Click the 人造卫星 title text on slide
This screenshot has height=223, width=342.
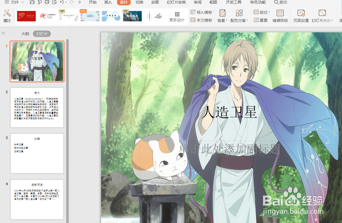pos(229,112)
